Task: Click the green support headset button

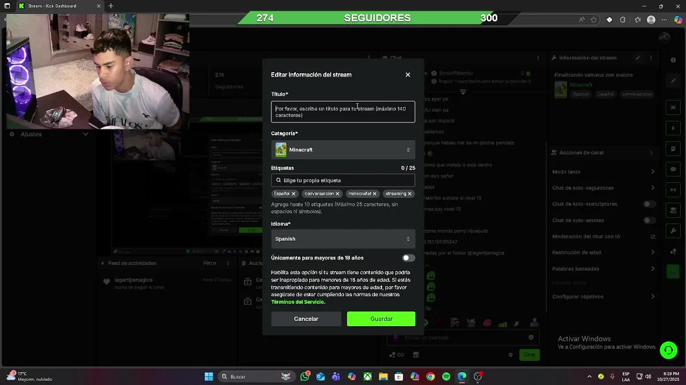Action: tap(668, 350)
